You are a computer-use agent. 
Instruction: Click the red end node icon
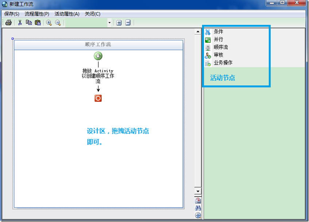click(98, 98)
